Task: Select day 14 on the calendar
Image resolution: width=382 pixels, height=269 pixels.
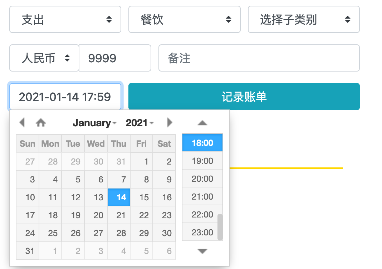Action: (118, 197)
